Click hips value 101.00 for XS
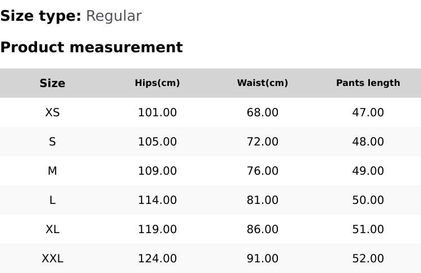The height and width of the screenshot is (273, 421). pos(157,112)
